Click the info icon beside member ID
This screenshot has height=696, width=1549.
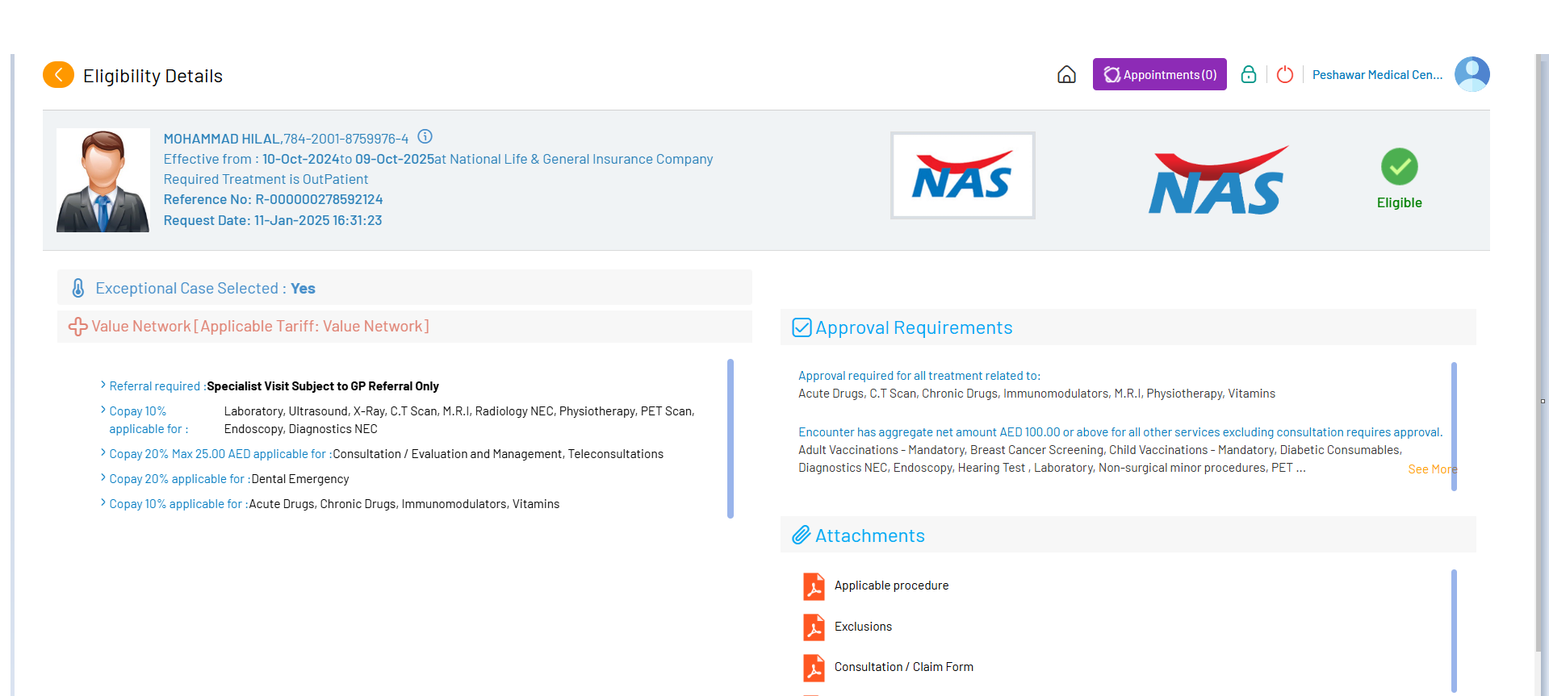[x=425, y=137]
